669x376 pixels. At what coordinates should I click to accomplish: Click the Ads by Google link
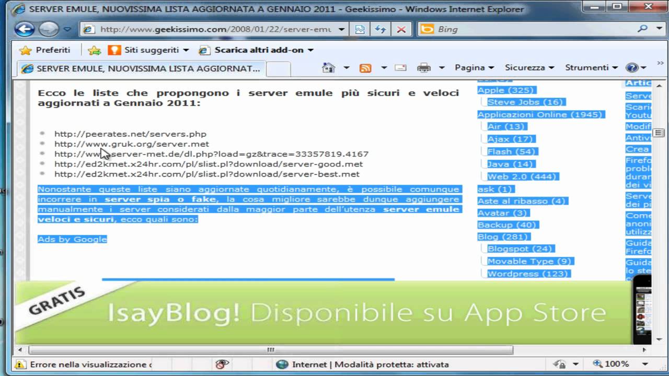72,239
